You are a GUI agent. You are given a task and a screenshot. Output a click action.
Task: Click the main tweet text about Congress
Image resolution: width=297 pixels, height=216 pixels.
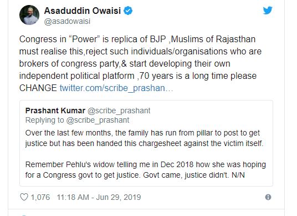[140, 64]
